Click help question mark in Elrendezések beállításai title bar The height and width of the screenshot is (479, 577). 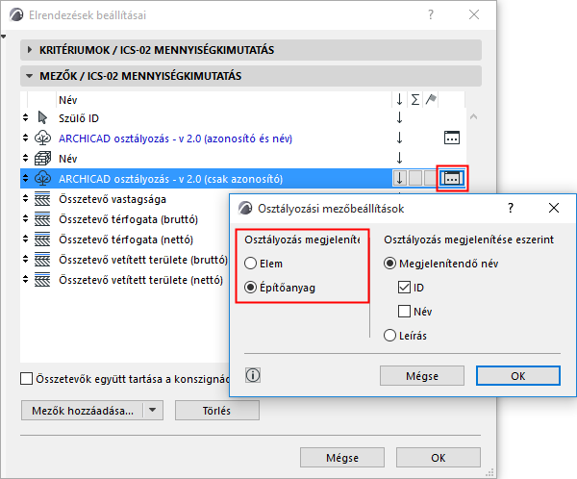[431, 14]
